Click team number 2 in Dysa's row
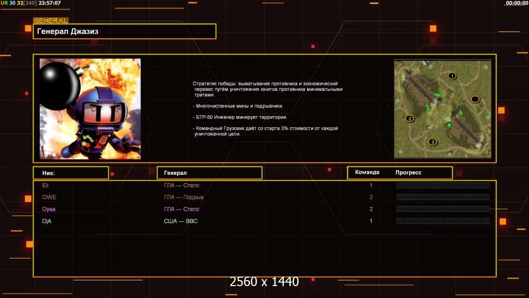The image size is (529, 298). point(371,209)
